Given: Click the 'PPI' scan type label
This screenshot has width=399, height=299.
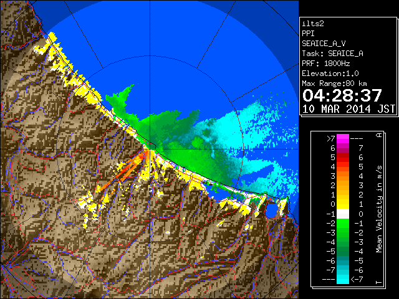Looking at the screenshot, I should click(308, 34).
